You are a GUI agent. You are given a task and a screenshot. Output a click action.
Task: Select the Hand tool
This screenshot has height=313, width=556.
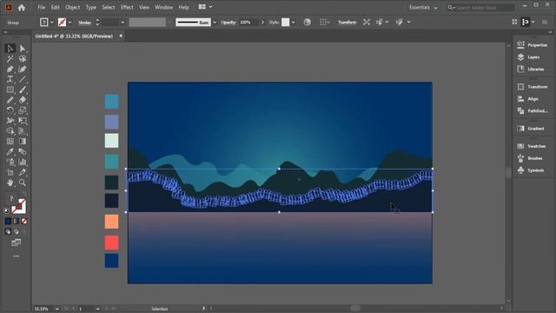10,183
